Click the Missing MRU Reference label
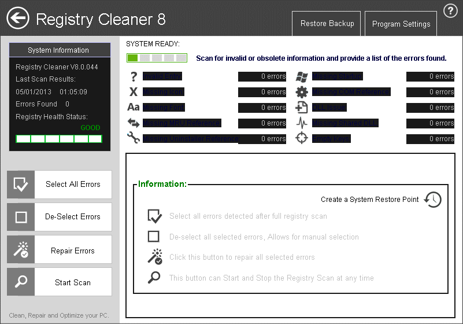Screen dimensions: 463x324 182,123
